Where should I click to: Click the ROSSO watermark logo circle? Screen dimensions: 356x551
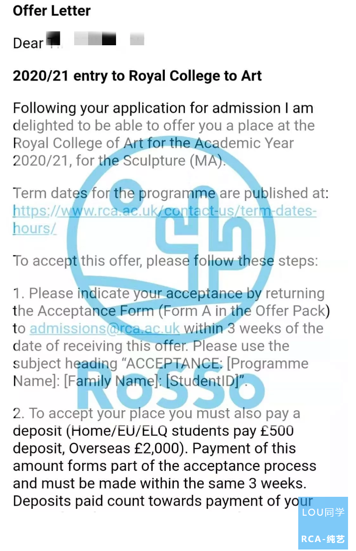(171, 240)
